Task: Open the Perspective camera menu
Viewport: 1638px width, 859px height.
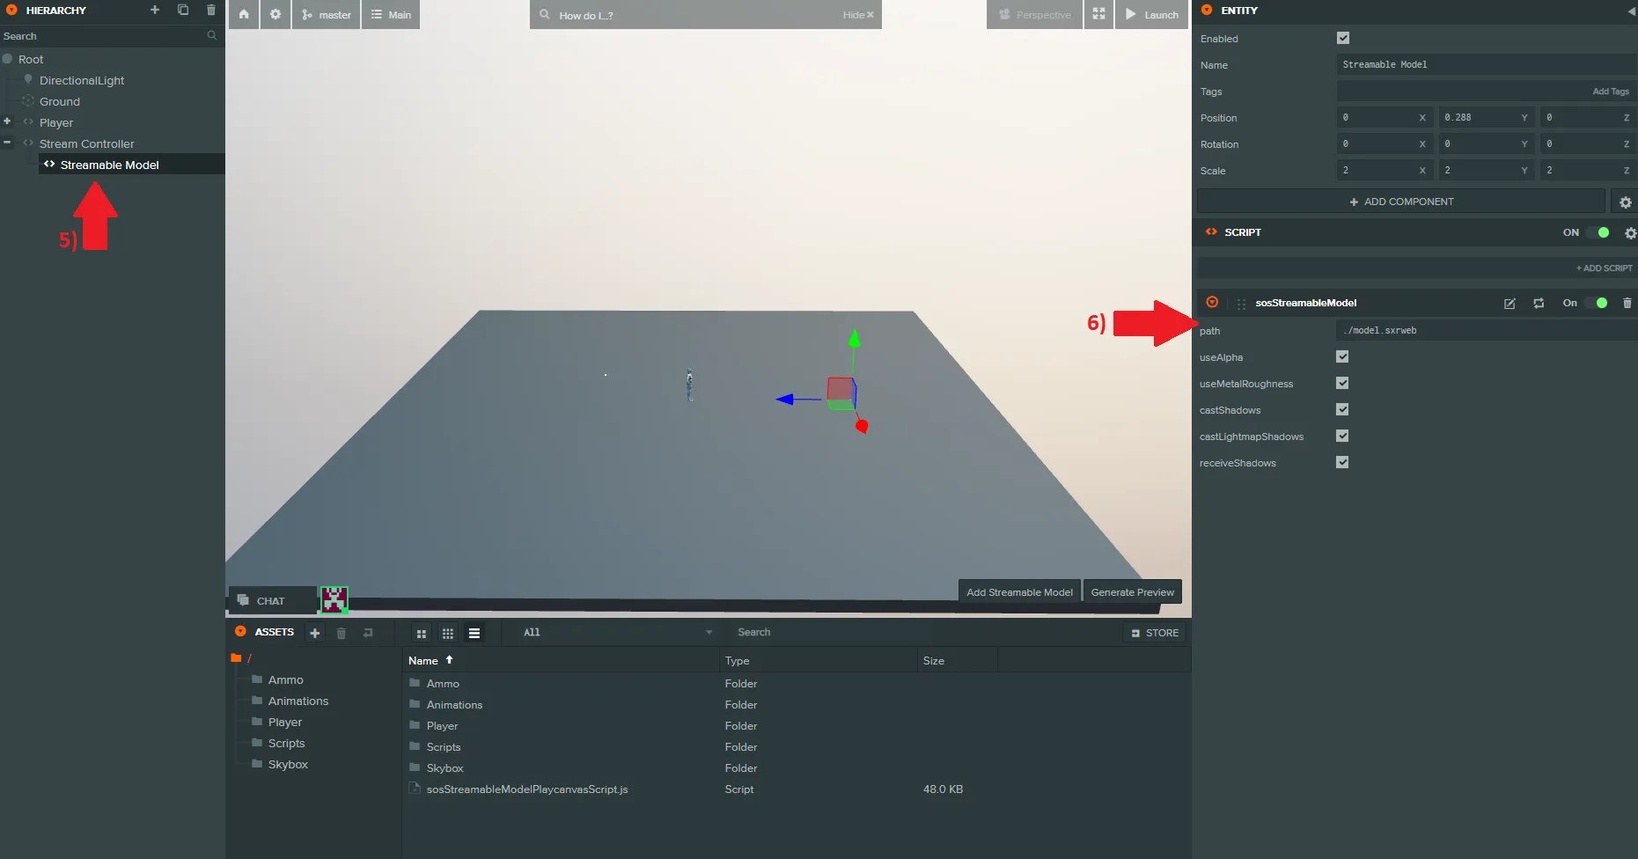Action: click(1035, 15)
